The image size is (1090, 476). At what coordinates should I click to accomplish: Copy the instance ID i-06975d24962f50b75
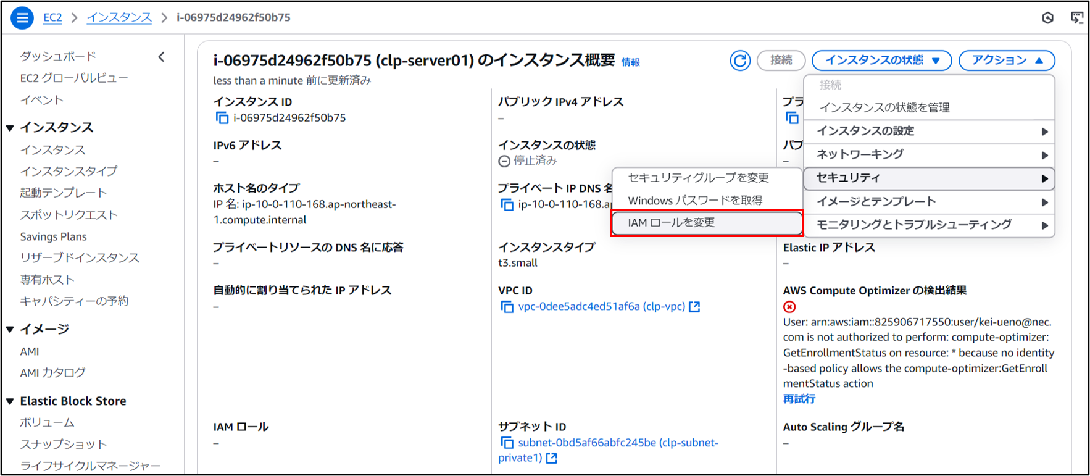pos(222,118)
